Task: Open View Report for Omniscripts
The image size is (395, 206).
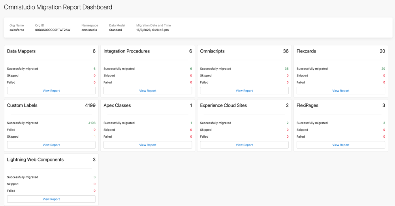Action: (244, 91)
